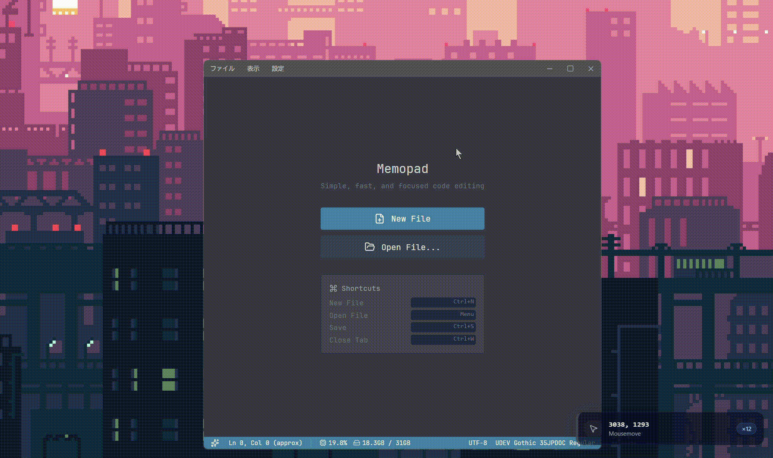773x458 pixels.
Task: Click the Shortcuts command symbol icon
Action: tap(333, 289)
